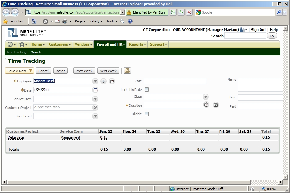The height and width of the screenshot is (193, 290).
Task: Click the RSS feeds icon
Action: [x=45, y=22]
